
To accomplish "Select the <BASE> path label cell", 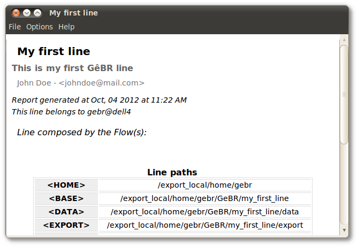I will point(66,198).
